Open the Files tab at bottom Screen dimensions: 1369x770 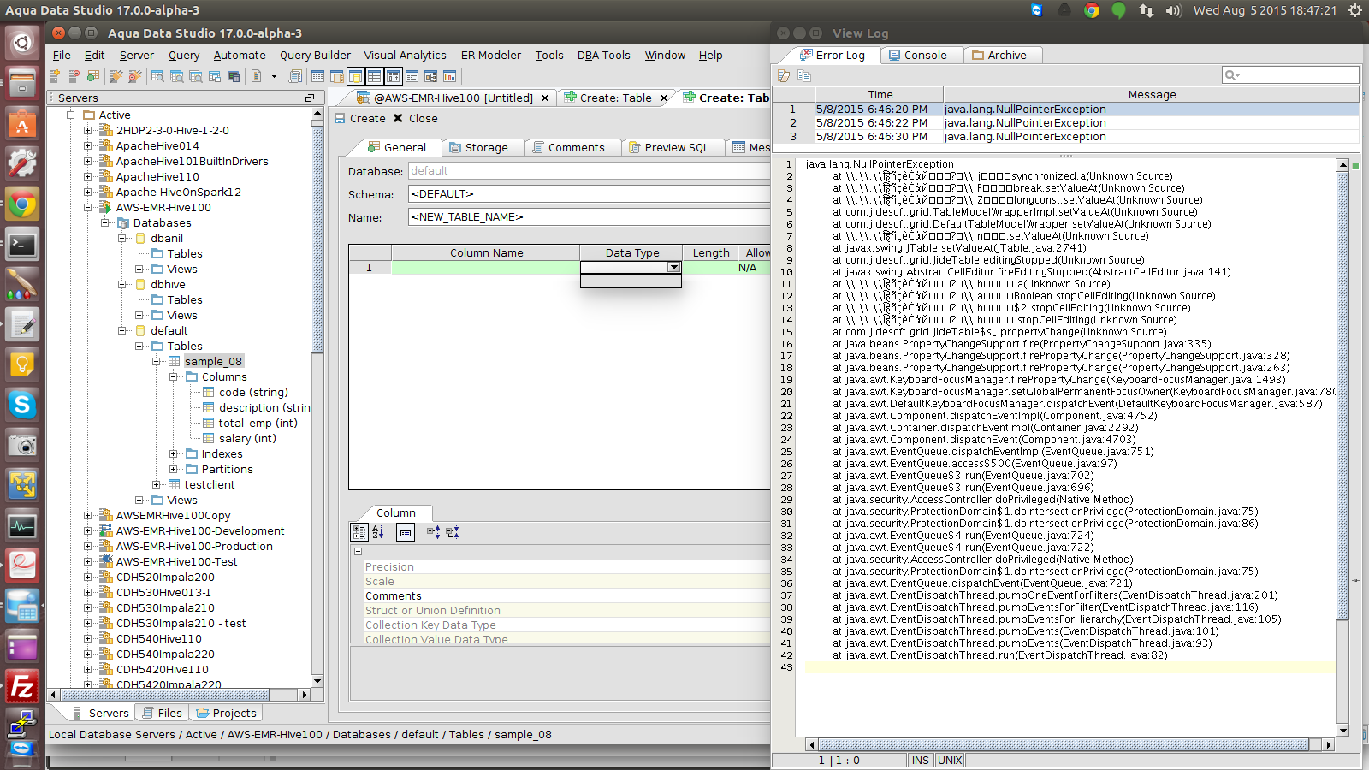tap(162, 714)
